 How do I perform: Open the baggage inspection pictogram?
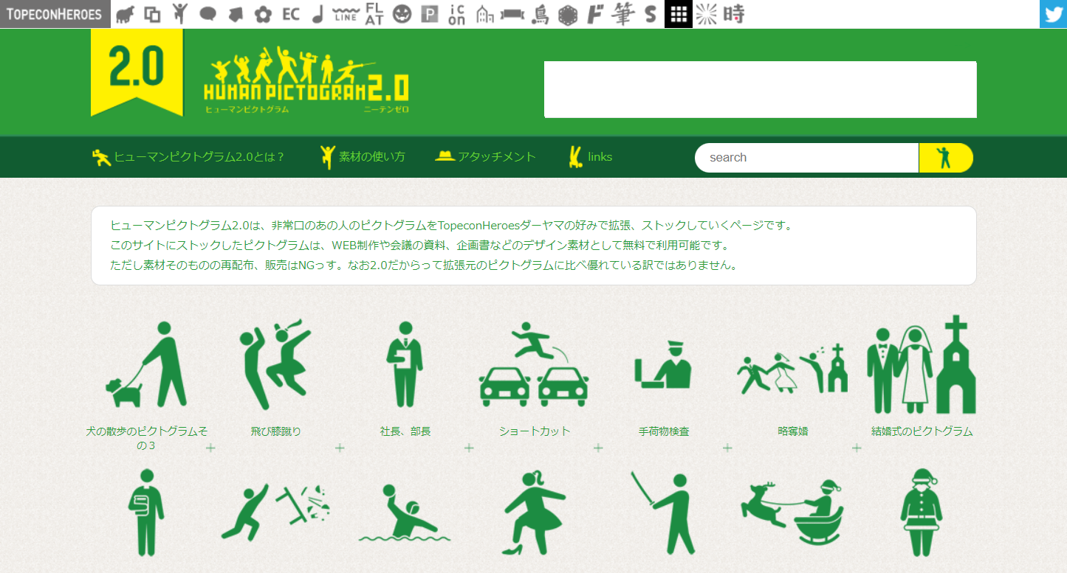pyautogui.click(x=663, y=364)
